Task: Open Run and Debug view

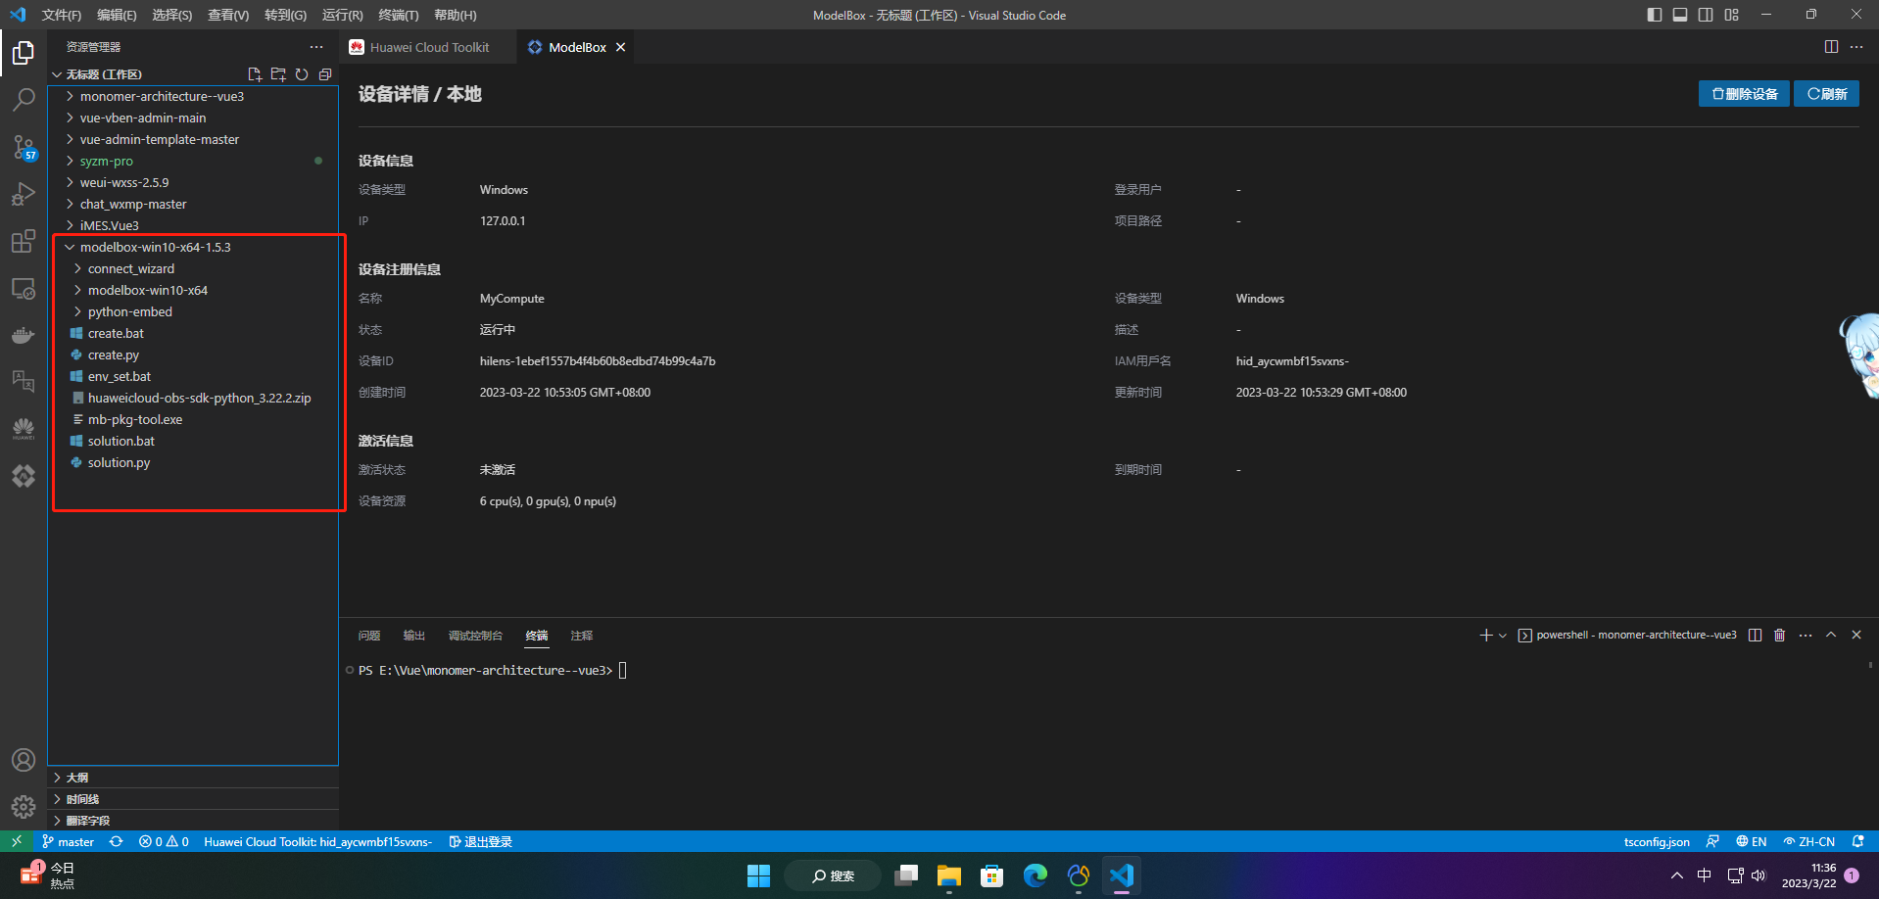Action: 24,194
